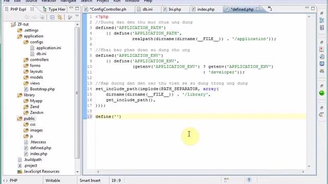Click the controllers folder icon
Screen dimensions: 328x184
(26, 60)
